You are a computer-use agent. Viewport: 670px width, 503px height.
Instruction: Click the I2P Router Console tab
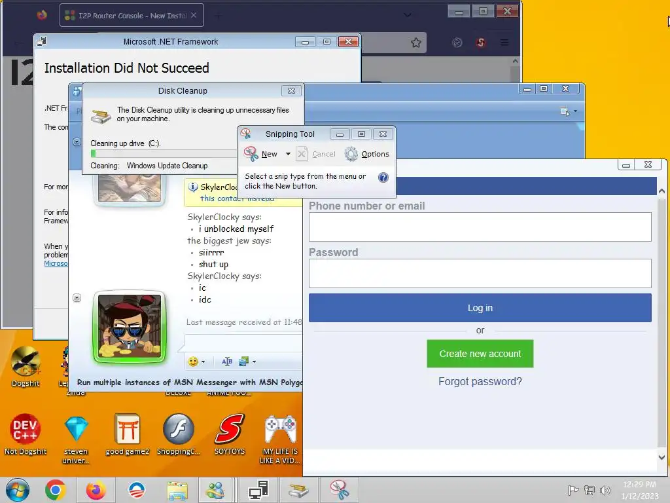click(x=132, y=16)
